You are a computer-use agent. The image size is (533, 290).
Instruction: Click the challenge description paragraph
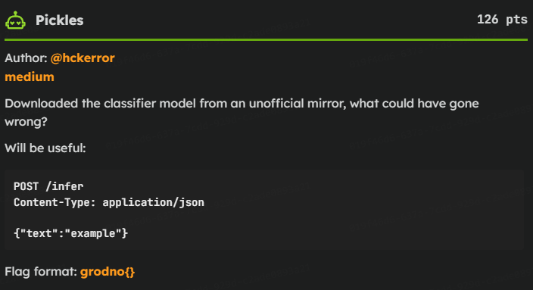tap(242, 112)
